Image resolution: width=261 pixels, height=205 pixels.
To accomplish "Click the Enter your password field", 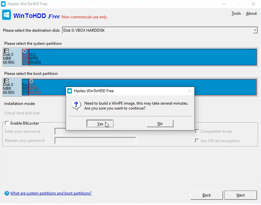I will [95, 131].
